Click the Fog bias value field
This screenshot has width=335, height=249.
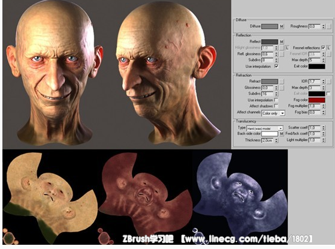pos(315,112)
